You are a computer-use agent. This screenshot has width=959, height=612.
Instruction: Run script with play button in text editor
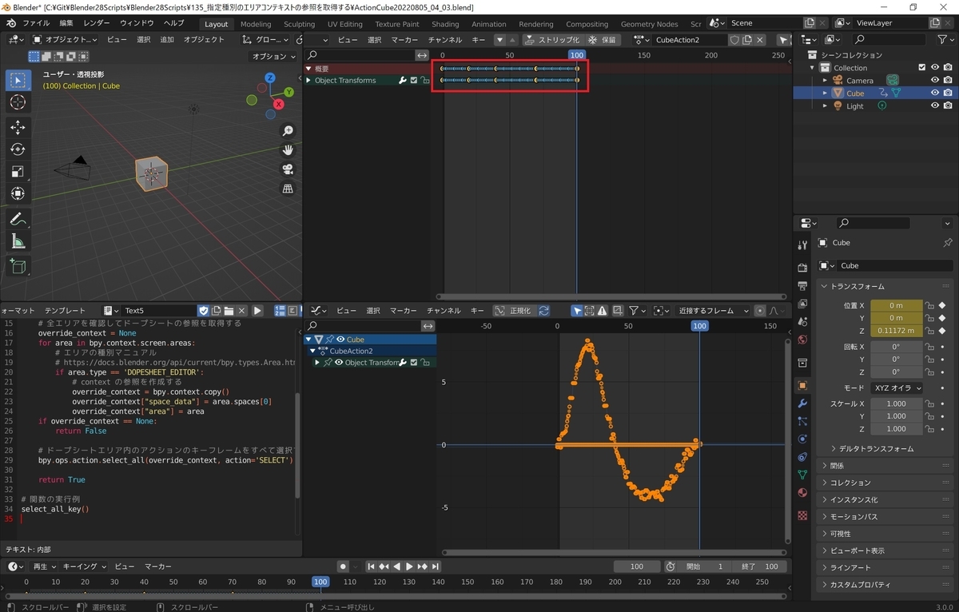click(257, 310)
